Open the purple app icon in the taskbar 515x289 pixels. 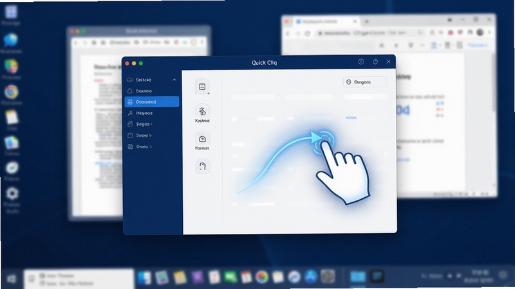click(x=197, y=277)
